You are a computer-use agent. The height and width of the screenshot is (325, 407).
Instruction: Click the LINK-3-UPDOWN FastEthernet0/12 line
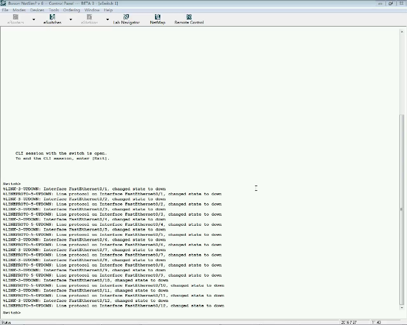[x=86, y=301]
